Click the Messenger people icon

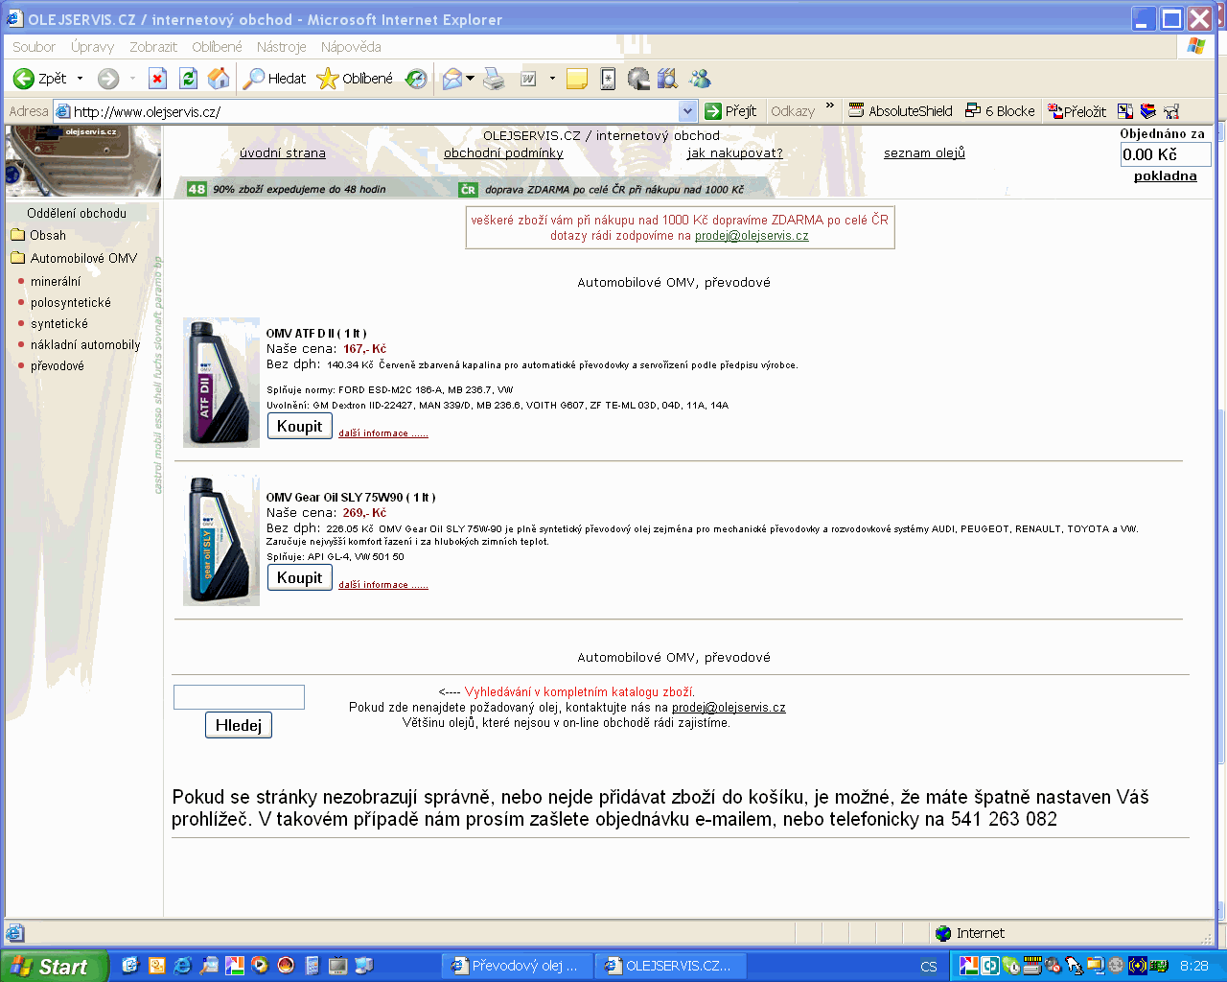[700, 79]
